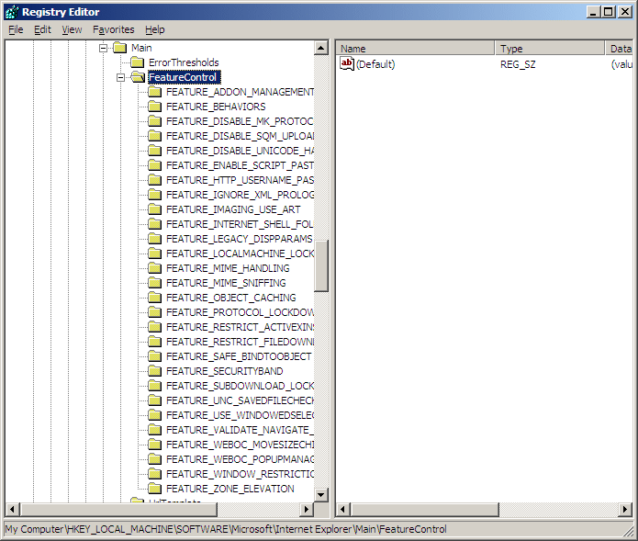Click the FEATURE_BEHAVIORS folder icon
This screenshot has height=541, width=638.
(x=155, y=107)
